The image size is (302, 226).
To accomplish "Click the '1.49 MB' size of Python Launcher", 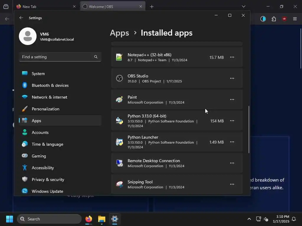I will [x=216, y=142].
